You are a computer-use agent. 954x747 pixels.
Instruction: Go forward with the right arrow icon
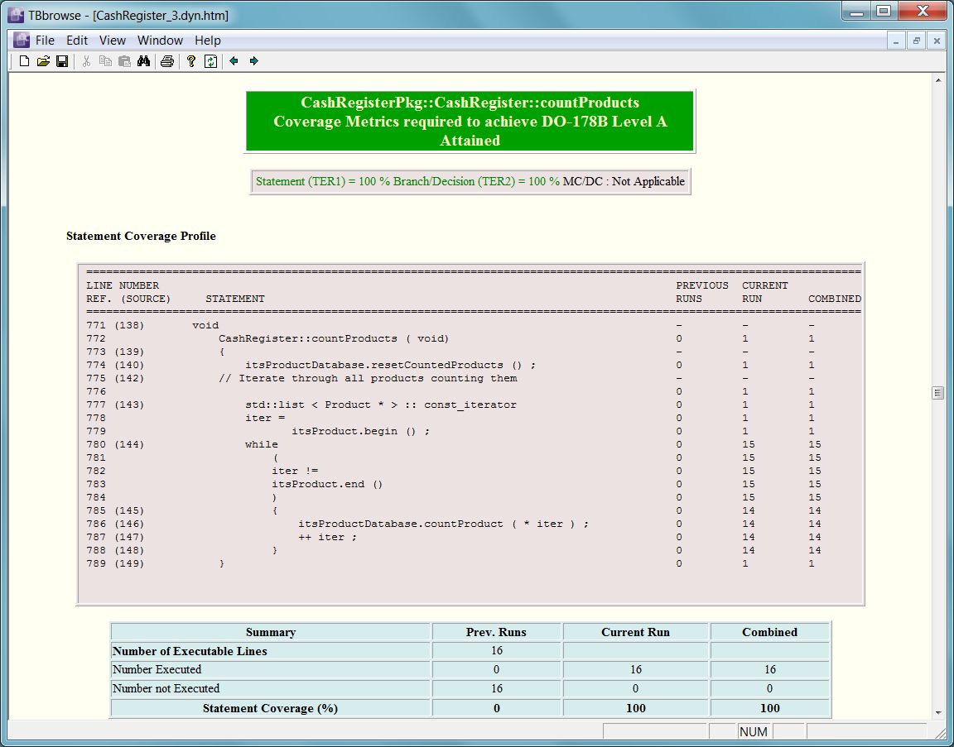(253, 61)
